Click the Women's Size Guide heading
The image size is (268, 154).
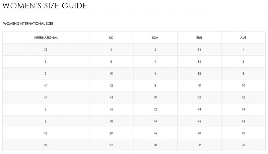pos(45,6)
